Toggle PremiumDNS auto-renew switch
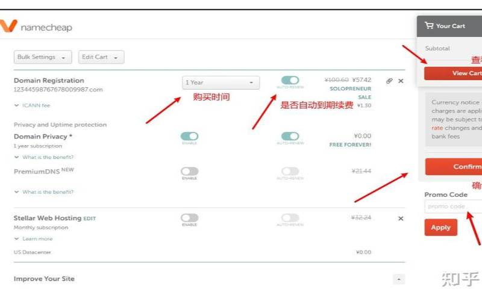This screenshot has height=301, width=482. [x=290, y=171]
